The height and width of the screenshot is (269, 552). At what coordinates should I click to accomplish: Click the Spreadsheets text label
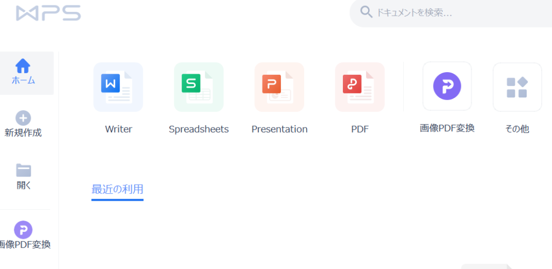click(198, 129)
